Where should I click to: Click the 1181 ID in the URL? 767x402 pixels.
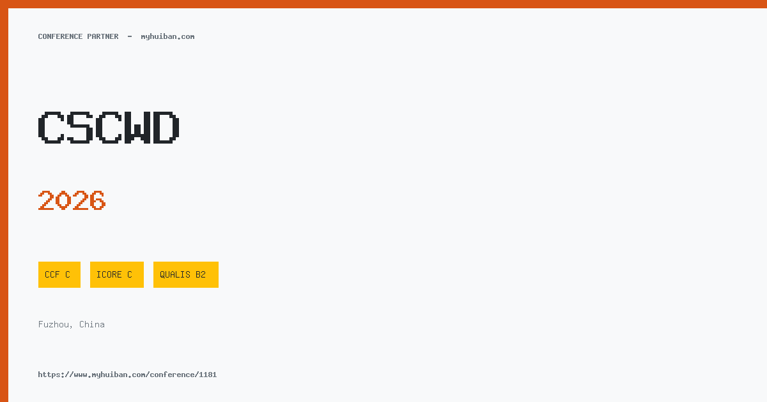pos(208,375)
